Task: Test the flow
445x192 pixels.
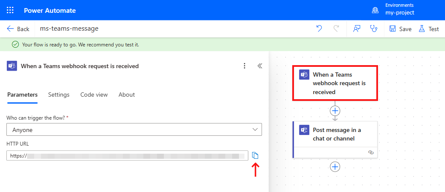Action: (x=429, y=29)
